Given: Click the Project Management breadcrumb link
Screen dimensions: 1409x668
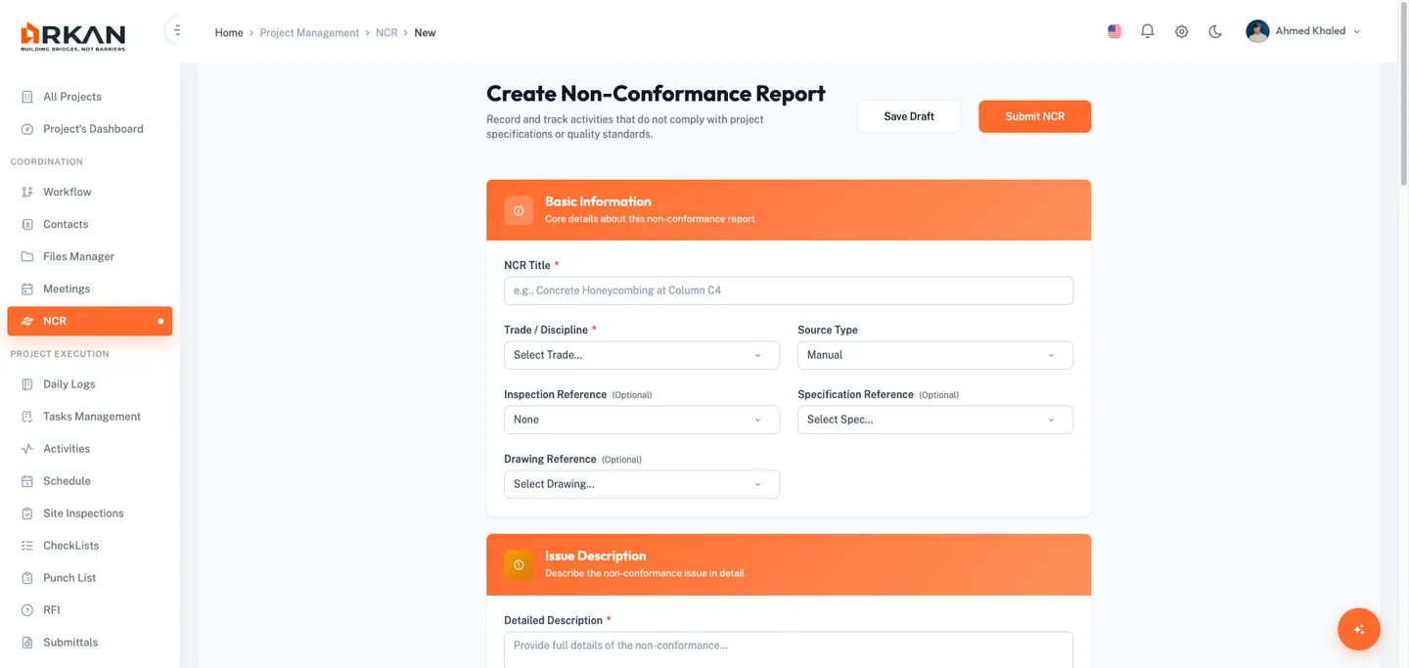Looking at the screenshot, I should (309, 33).
